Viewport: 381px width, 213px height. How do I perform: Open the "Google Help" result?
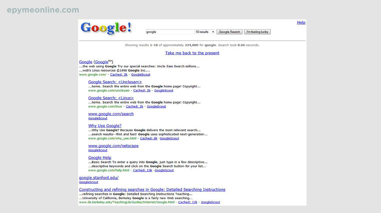click(x=100, y=158)
